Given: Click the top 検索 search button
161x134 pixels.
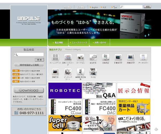Looking at the screenshot, I should pos(147,7).
